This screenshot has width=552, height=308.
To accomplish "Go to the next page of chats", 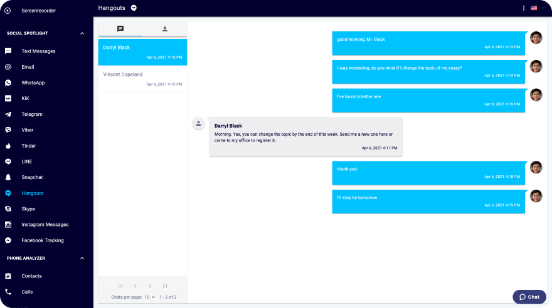I will point(150,286).
